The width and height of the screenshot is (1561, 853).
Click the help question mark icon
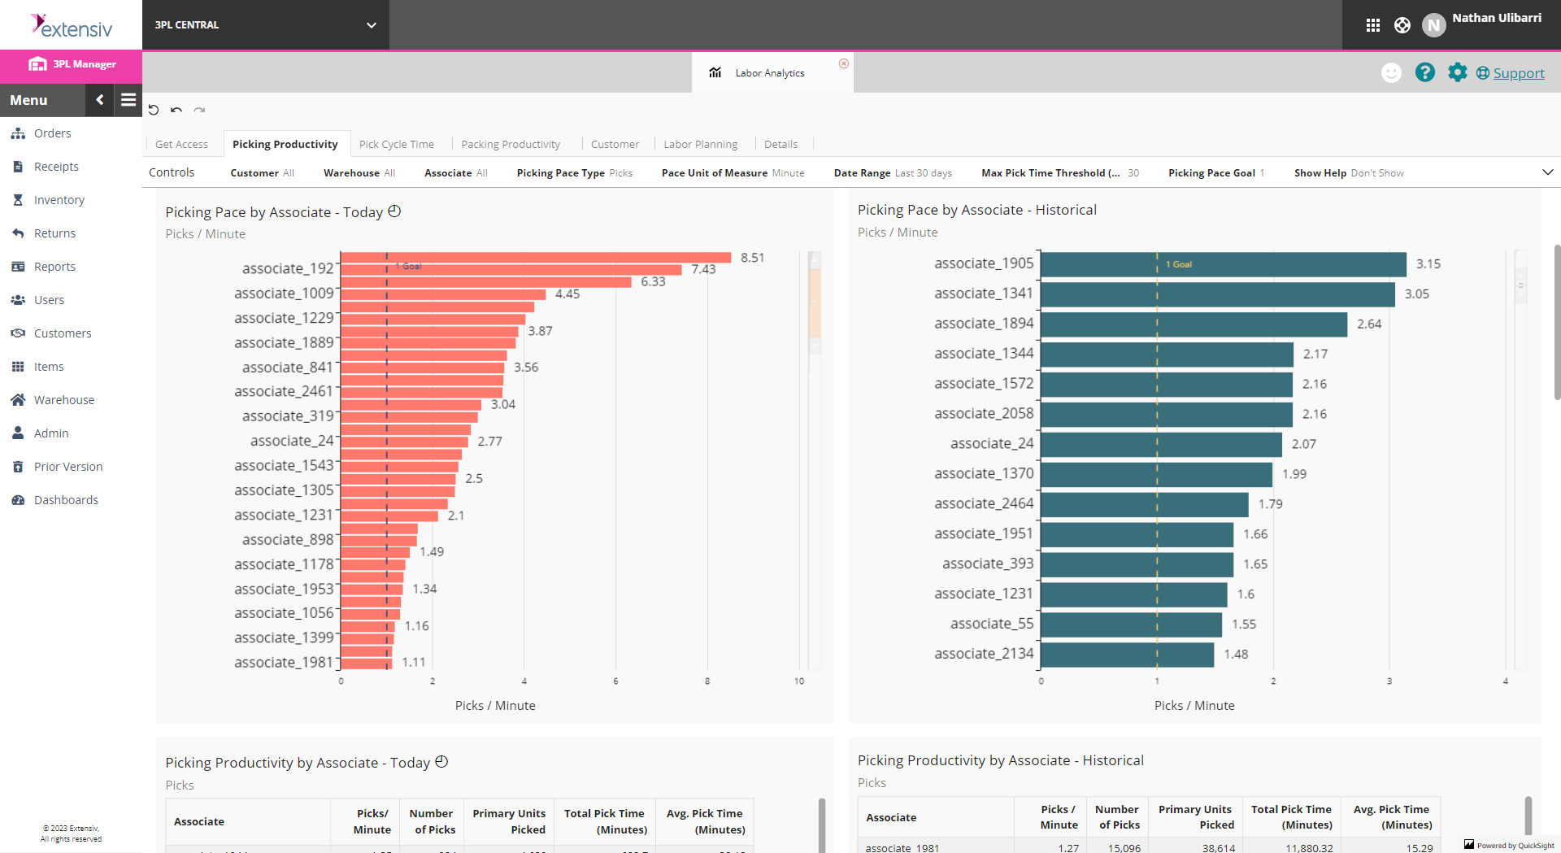(x=1424, y=72)
